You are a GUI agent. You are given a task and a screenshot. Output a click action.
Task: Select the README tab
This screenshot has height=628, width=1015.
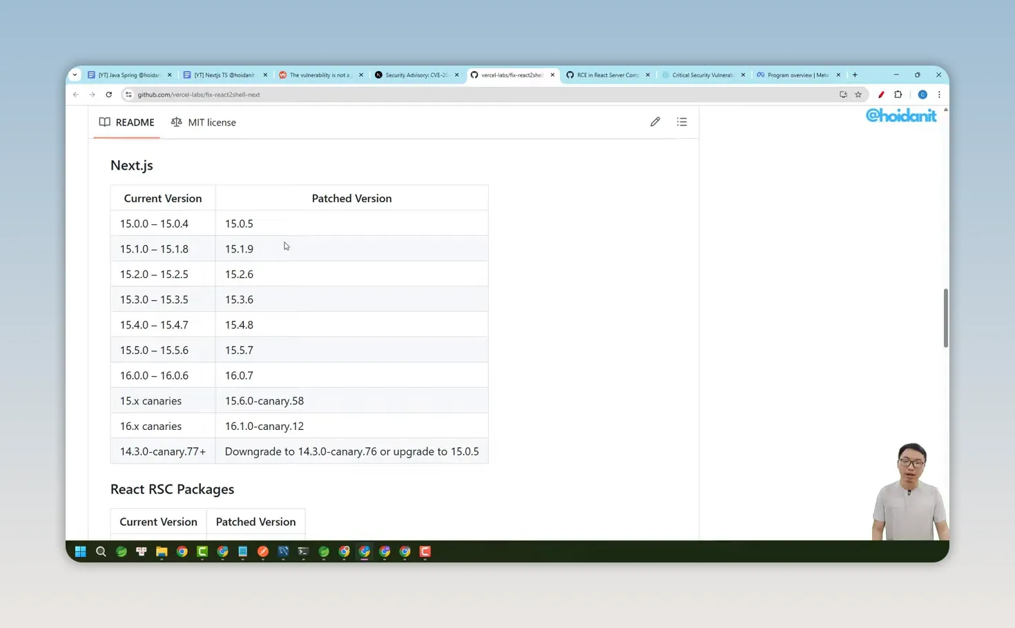pyautogui.click(x=126, y=122)
